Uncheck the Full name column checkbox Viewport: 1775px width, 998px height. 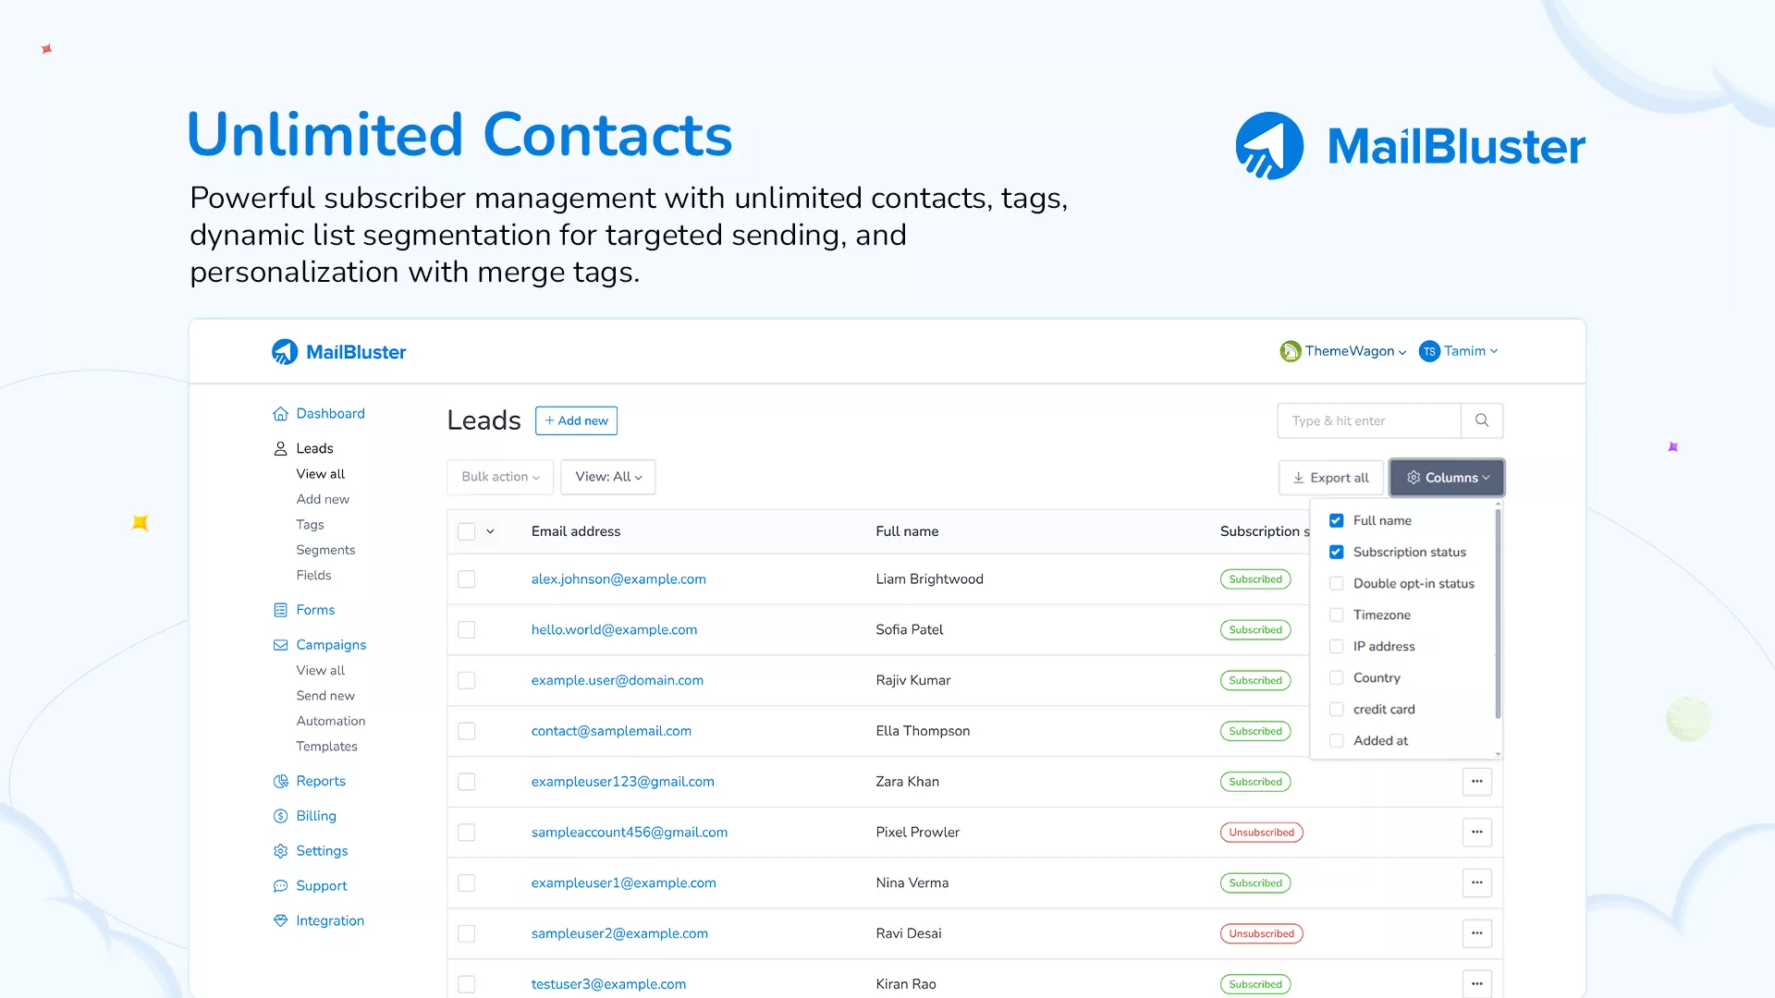click(x=1336, y=521)
